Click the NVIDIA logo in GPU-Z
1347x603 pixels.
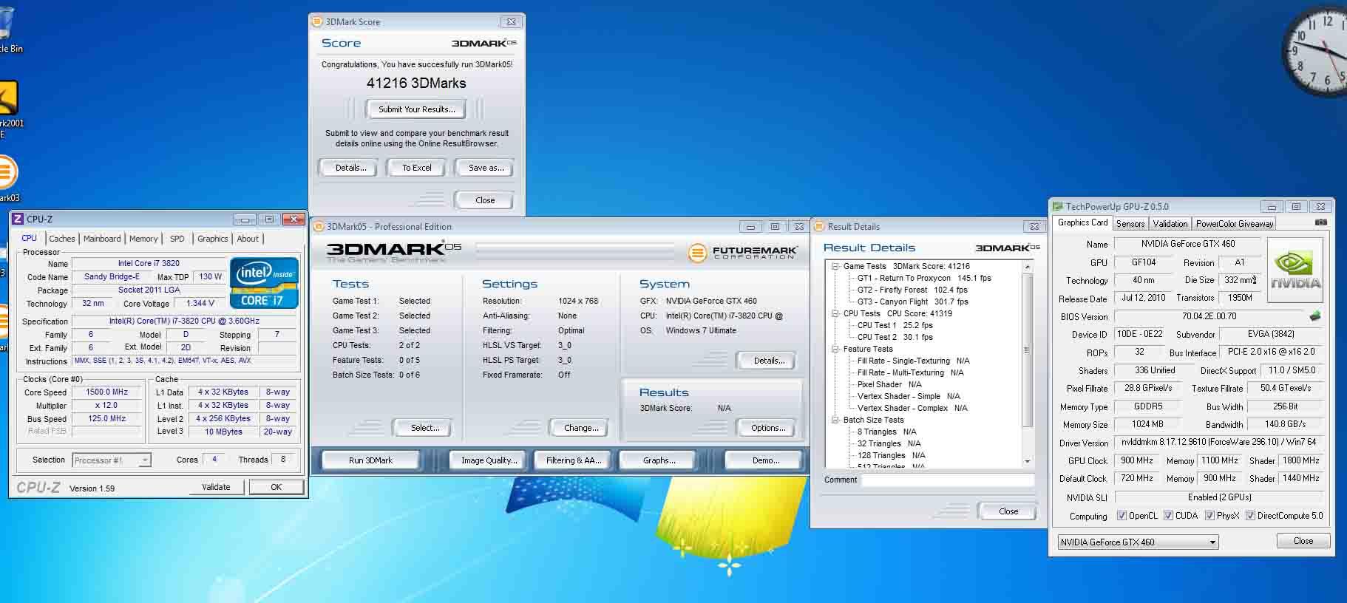1295,268
